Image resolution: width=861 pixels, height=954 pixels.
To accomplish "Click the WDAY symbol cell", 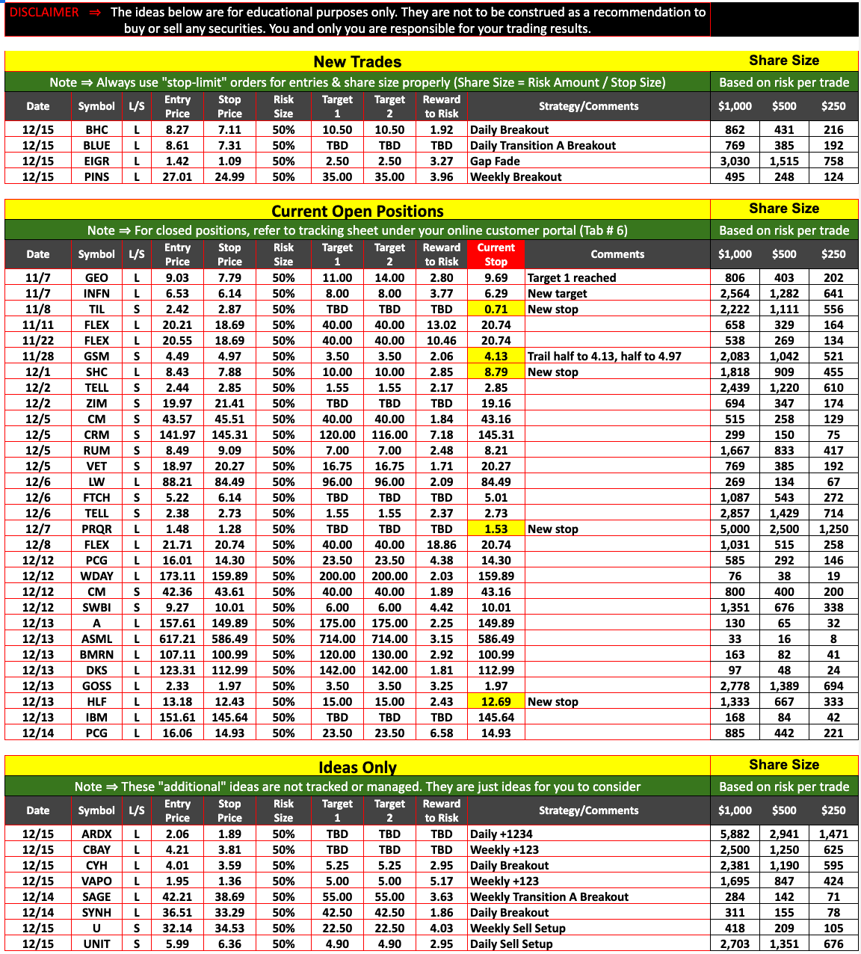I will click(x=96, y=576).
